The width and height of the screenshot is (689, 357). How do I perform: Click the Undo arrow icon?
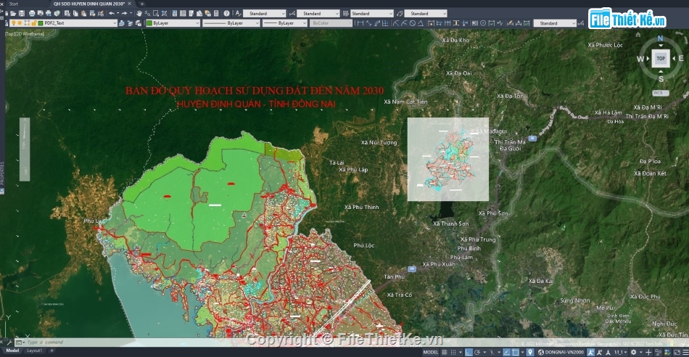click(112, 14)
